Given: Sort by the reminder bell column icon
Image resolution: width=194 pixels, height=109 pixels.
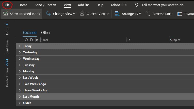Looking at the screenshot, I should pyautogui.click(x=27, y=40).
